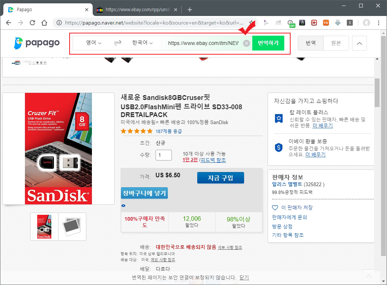Reload the current page
This screenshot has width=387, height=285.
[x=32, y=23]
